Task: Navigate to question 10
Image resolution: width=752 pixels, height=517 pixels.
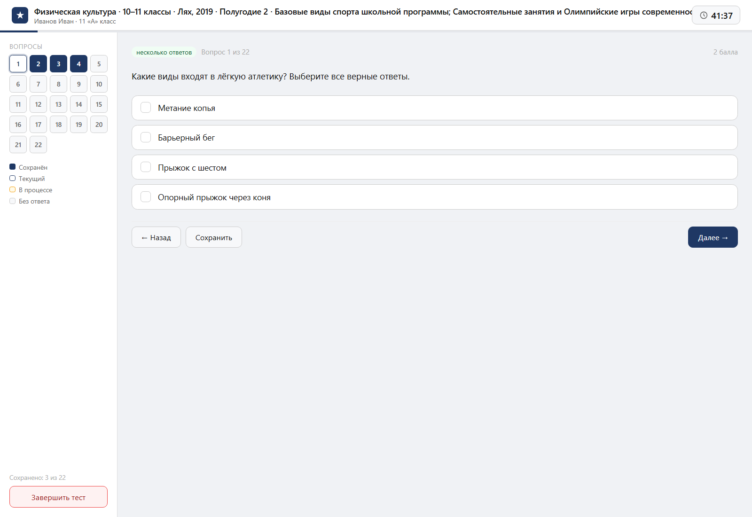Action: coord(99,84)
